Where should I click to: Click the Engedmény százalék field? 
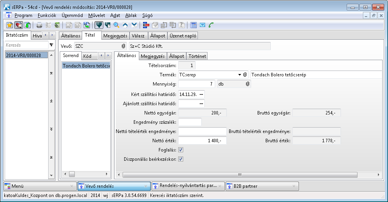[190, 122]
